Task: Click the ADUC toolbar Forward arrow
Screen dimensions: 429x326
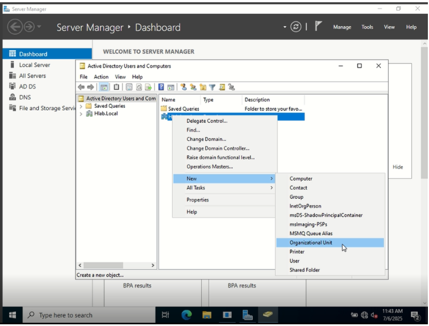Action: click(x=90, y=87)
